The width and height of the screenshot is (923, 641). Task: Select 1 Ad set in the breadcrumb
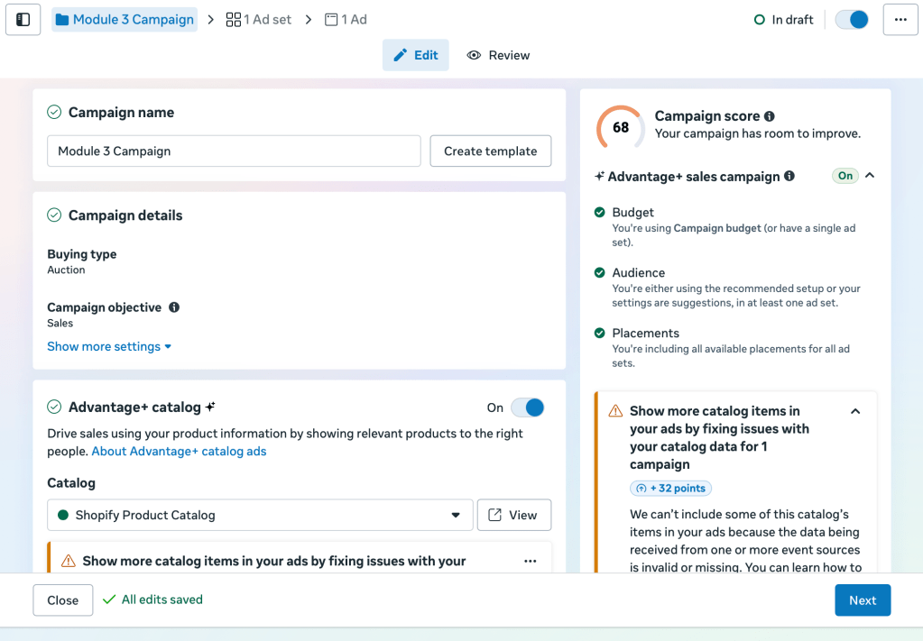pyautogui.click(x=259, y=19)
